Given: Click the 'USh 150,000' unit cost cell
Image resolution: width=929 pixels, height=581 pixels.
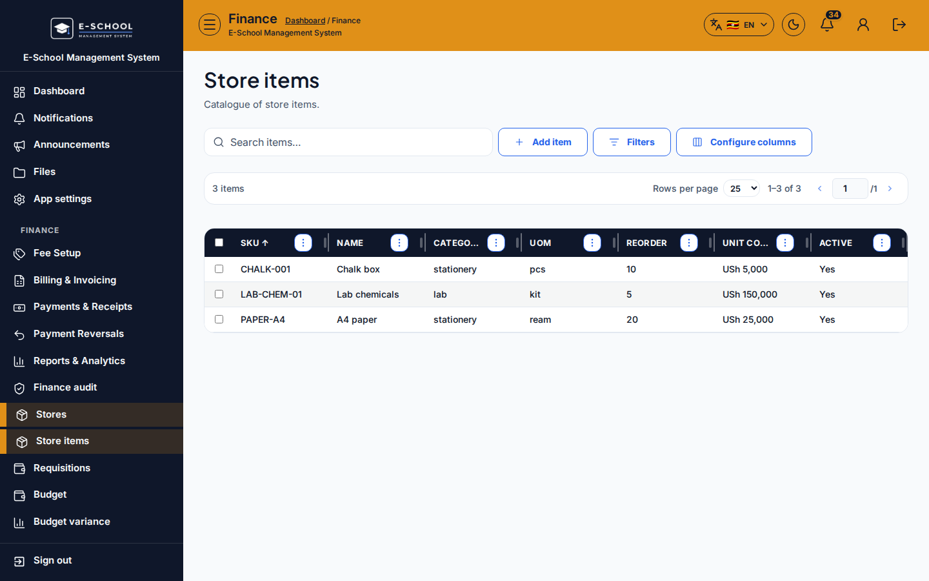Looking at the screenshot, I should pyautogui.click(x=750, y=294).
